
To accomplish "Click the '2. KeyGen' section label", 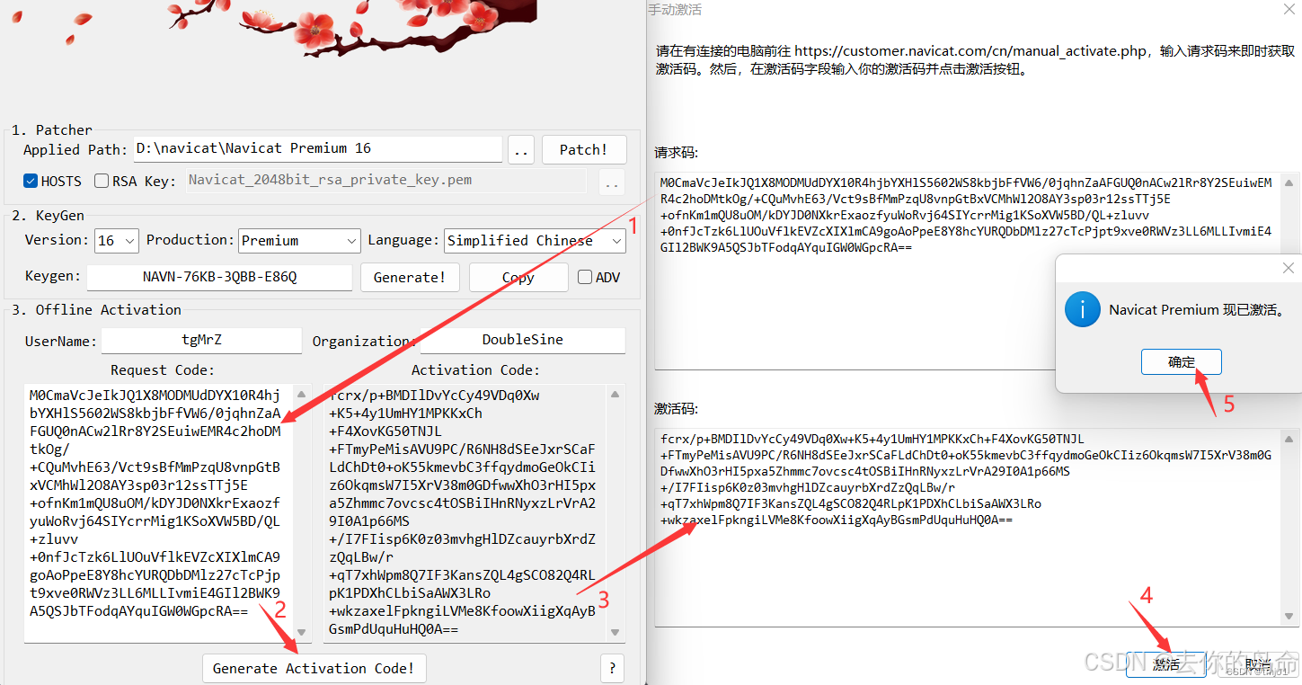I will tap(47, 216).
